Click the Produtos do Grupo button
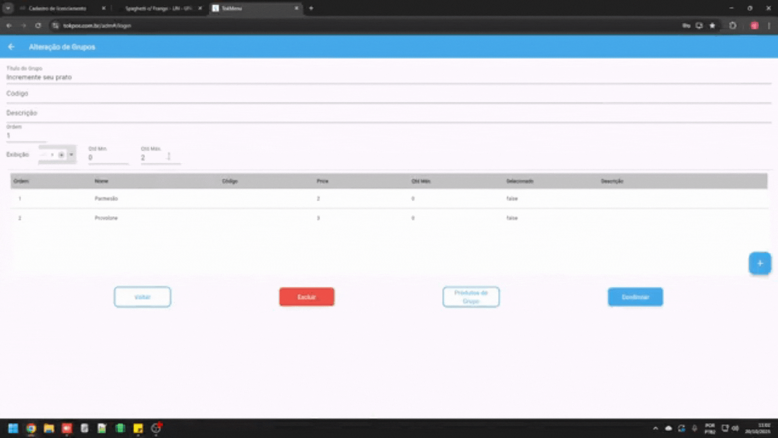Screen dimensions: 778x438 pyautogui.click(x=471, y=297)
